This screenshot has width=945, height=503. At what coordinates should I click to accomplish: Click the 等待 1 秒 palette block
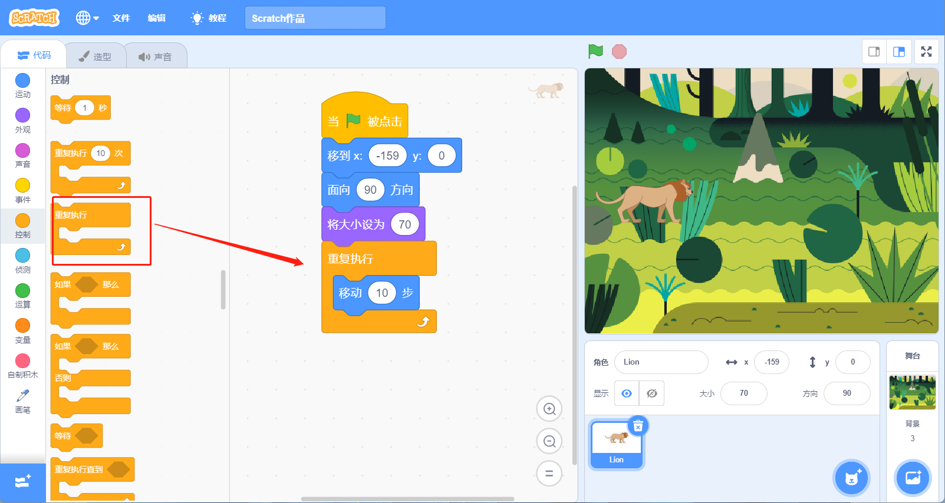tap(80, 108)
